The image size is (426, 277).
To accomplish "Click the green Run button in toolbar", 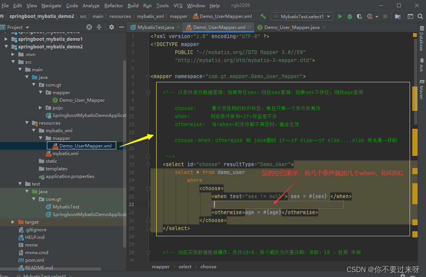I will tap(340, 16).
